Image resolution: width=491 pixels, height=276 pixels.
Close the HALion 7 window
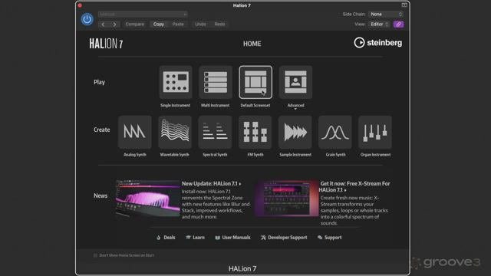(80, 5)
